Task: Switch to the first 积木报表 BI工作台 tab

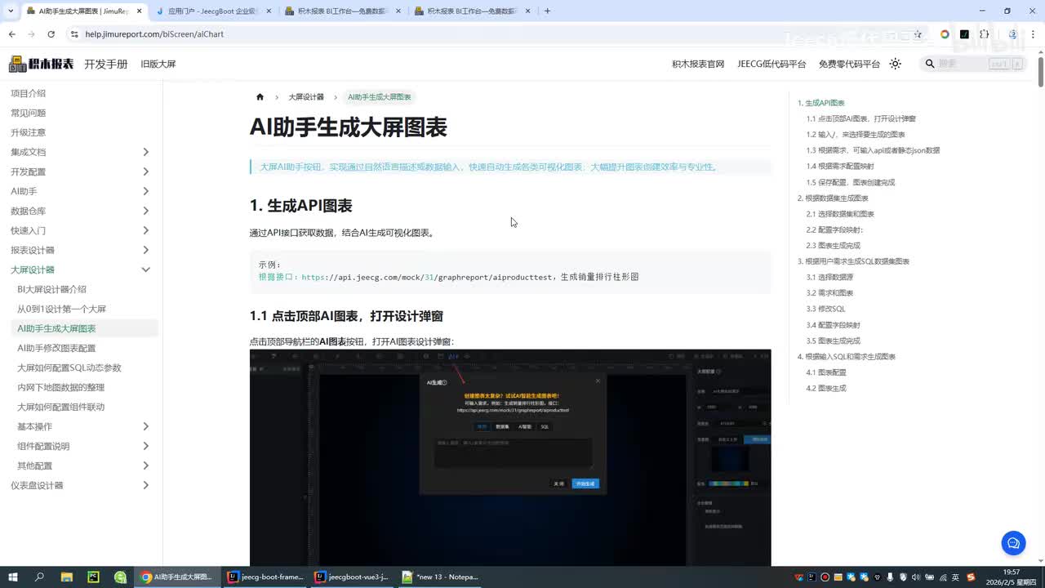Action: [x=342, y=11]
